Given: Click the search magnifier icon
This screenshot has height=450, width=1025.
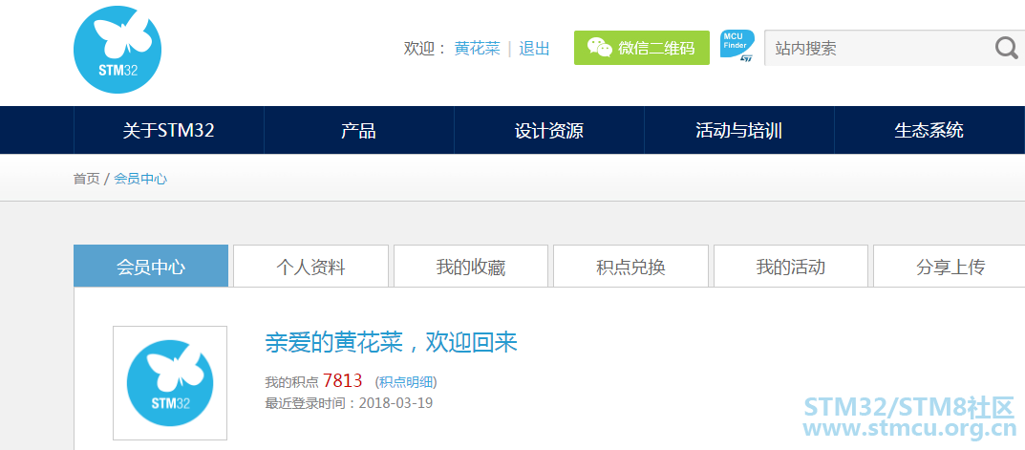Looking at the screenshot, I should coord(1006,48).
